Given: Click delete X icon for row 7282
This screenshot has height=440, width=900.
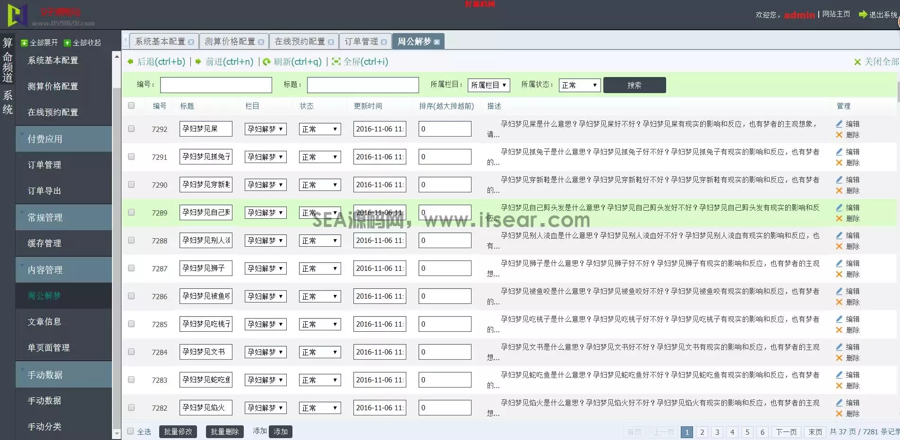Looking at the screenshot, I should click(x=839, y=414).
